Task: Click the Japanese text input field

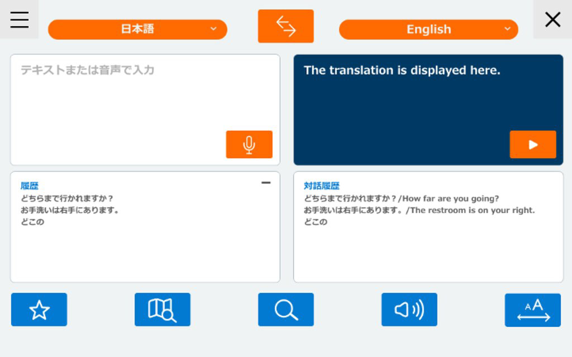Action: coord(145,89)
